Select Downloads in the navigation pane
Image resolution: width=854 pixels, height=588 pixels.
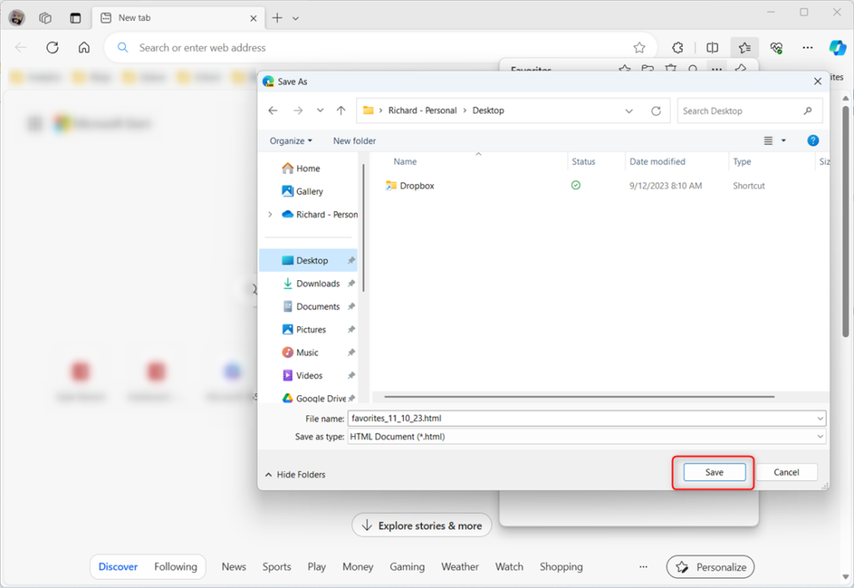[311, 284]
